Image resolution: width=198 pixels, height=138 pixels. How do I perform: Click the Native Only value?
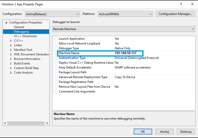(123, 48)
